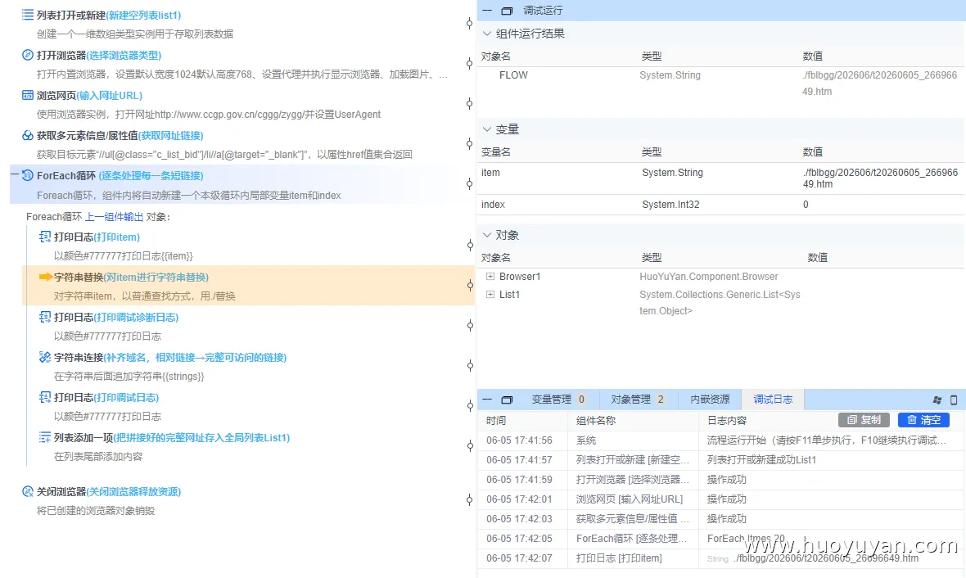Click the FLOW object name cell

pos(513,75)
